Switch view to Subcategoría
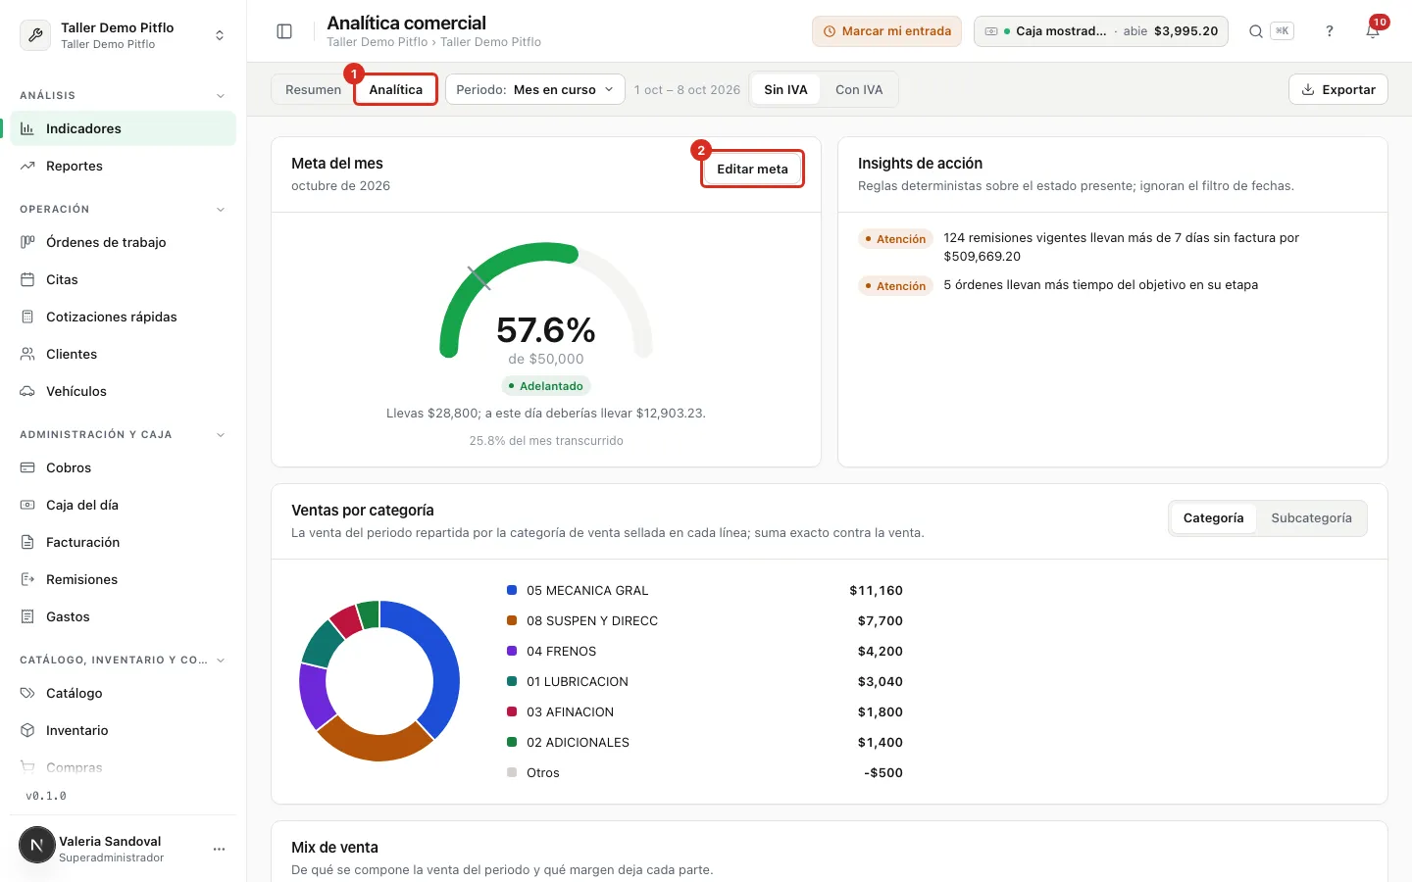The width and height of the screenshot is (1412, 882). coord(1311,517)
